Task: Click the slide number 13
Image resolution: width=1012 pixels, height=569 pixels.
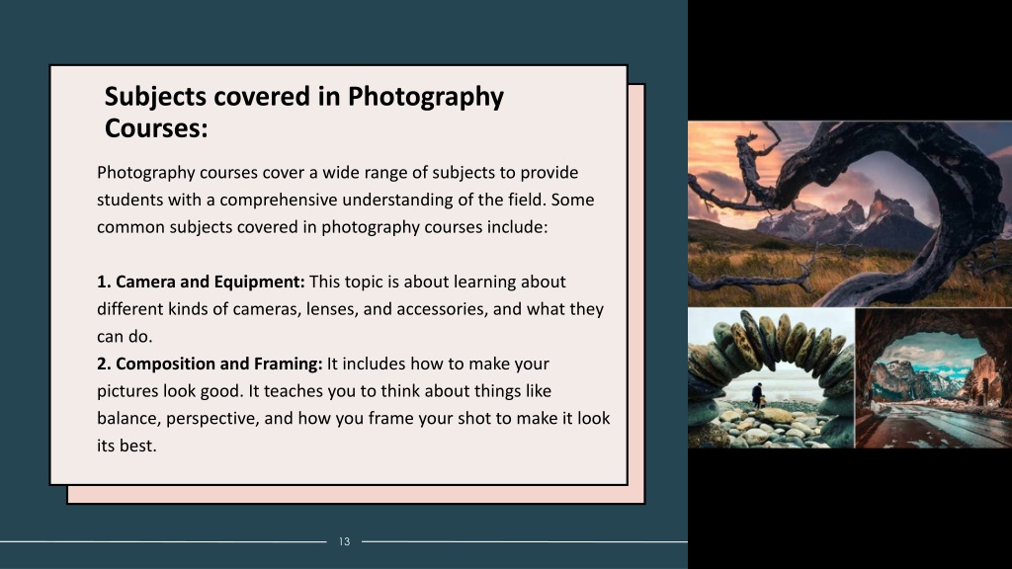Action: click(x=344, y=542)
